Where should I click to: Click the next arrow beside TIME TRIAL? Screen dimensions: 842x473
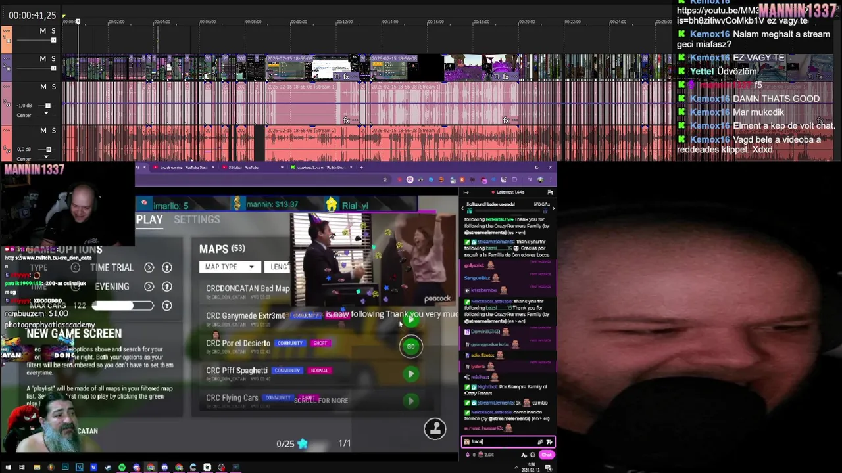pos(149,267)
